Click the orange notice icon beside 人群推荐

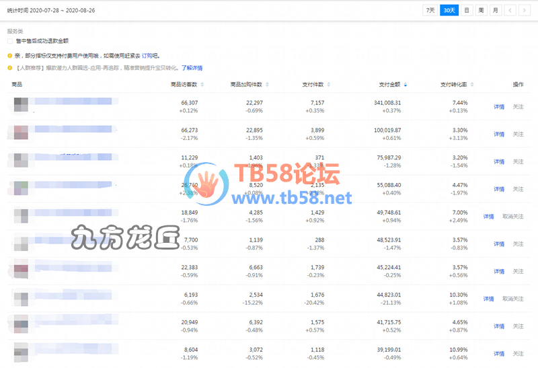(x=9, y=68)
